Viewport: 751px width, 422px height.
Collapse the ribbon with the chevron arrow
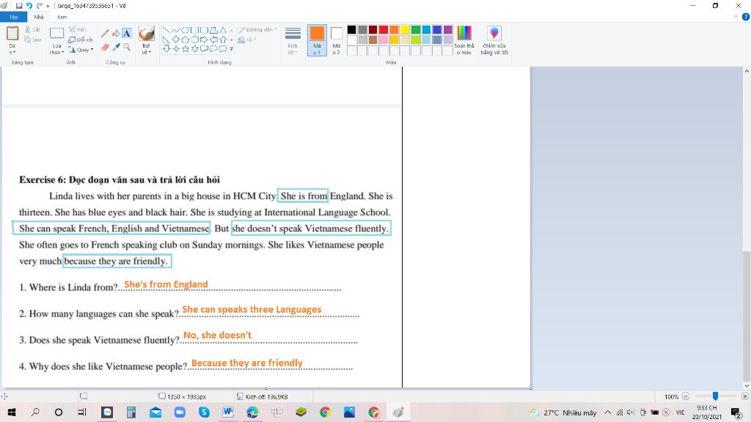[736, 17]
